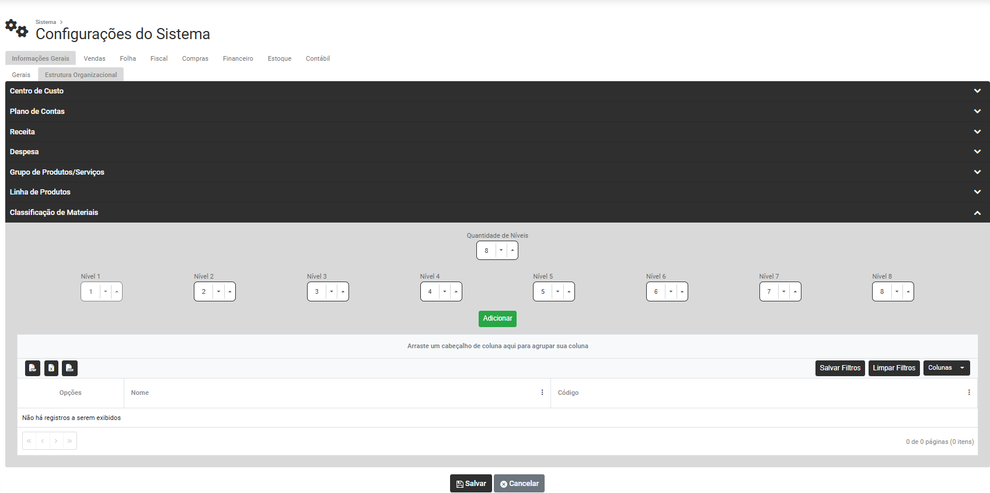Go to the next page of results

pos(56,441)
